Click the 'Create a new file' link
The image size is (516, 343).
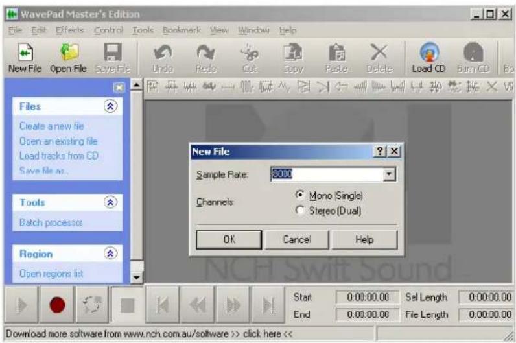[x=52, y=126]
